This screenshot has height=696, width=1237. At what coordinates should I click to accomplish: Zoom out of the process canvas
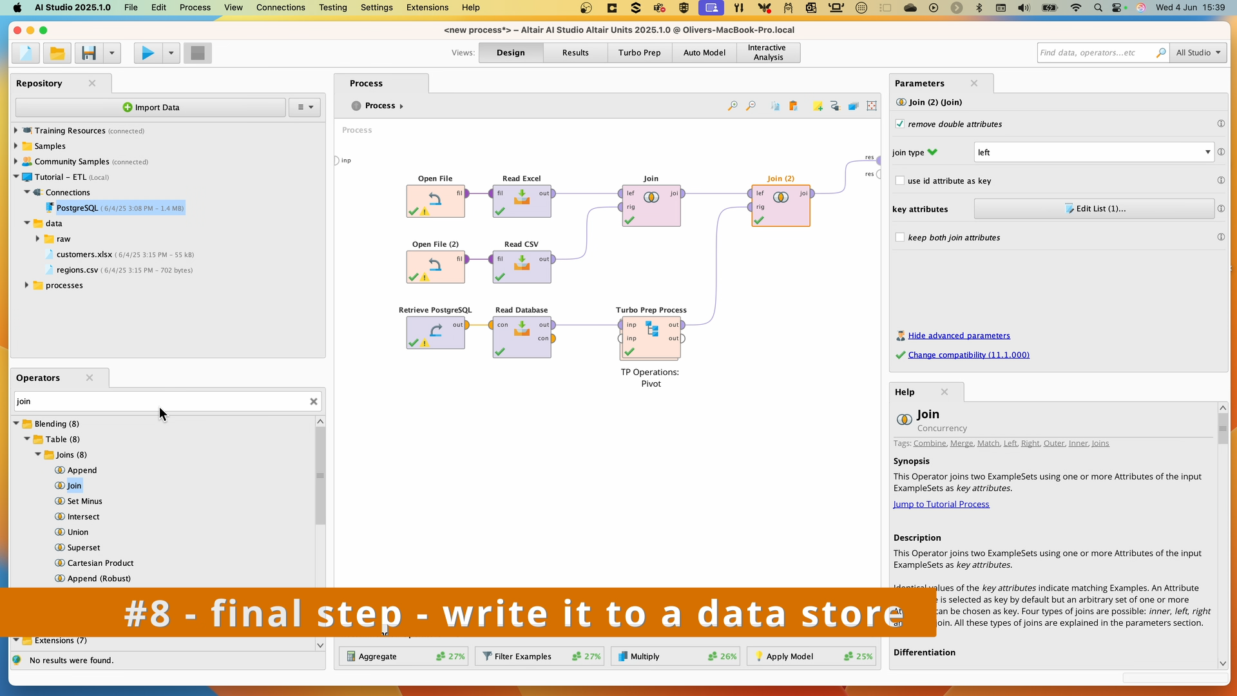point(751,106)
